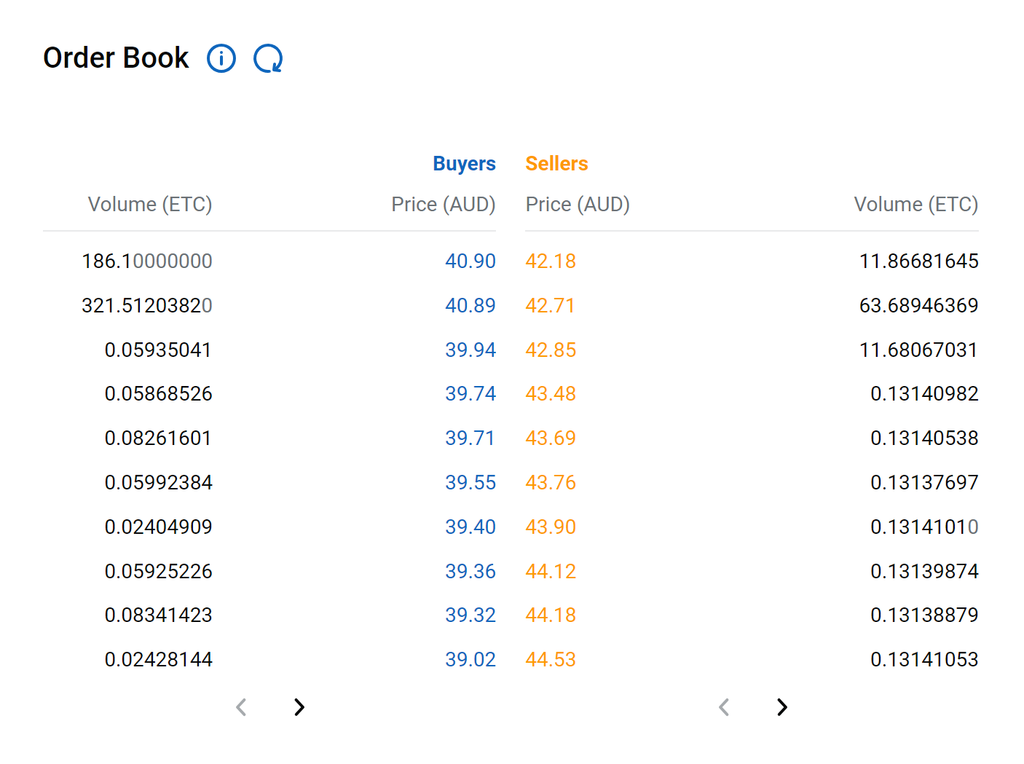Select buyer price 39.74

coord(470,394)
